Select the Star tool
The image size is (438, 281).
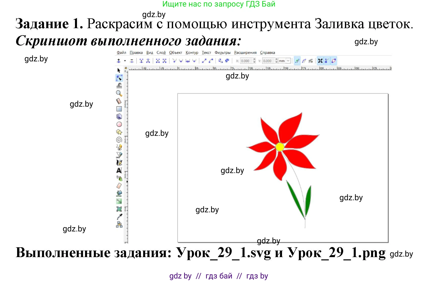tap(119, 131)
